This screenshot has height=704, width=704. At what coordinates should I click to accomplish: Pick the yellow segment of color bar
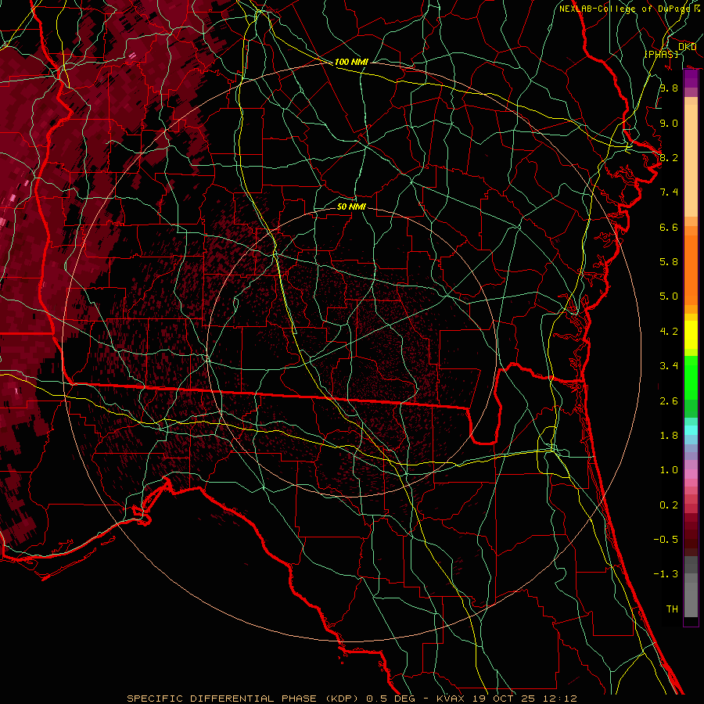click(x=691, y=335)
